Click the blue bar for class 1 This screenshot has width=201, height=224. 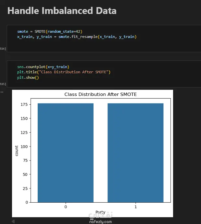[135, 152]
